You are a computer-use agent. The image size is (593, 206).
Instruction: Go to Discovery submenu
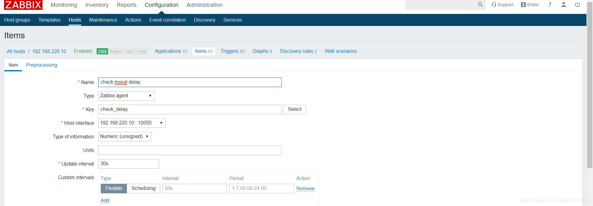204,20
